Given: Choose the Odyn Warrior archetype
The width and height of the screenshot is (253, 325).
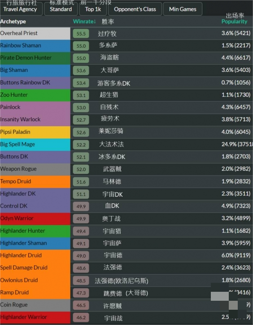Looking at the screenshot, I should click(x=35, y=219).
